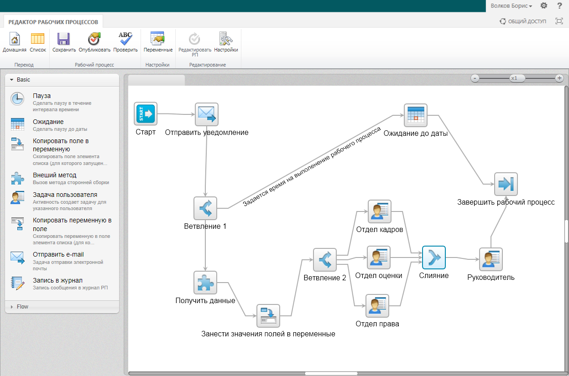
Task: Click the zoom slider x1 handle
Action: point(517,78)
